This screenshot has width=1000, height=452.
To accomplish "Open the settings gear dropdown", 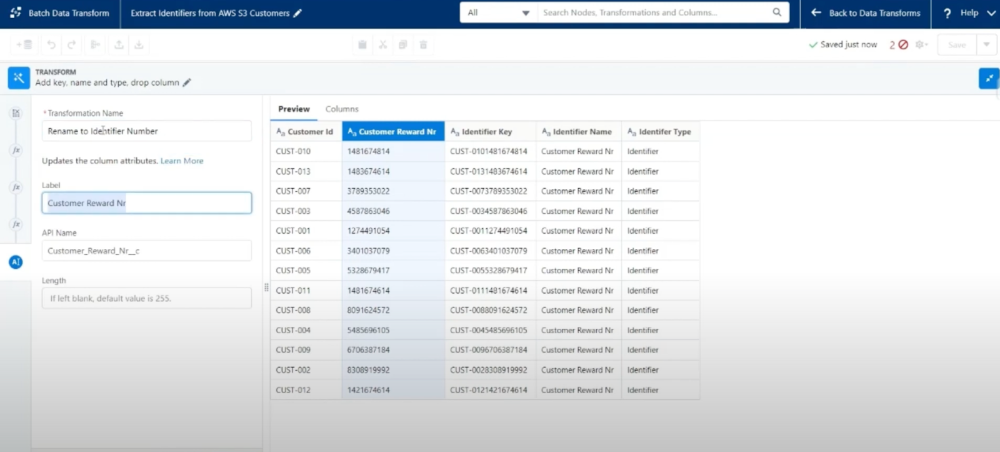I will coord(922,45).
